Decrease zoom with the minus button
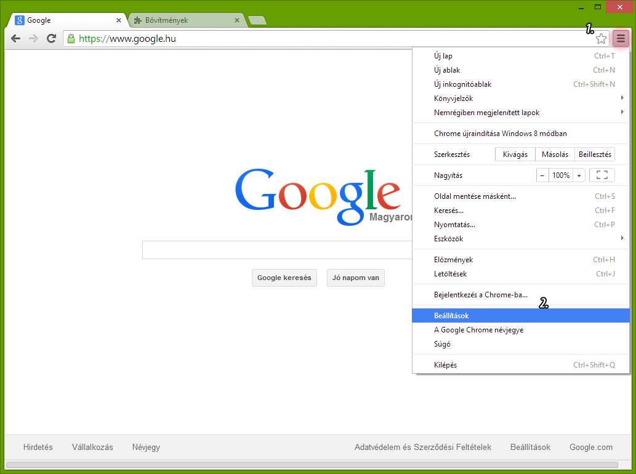Image resolution: width=636 pixels, height=474 pixels. coord(542,175)
